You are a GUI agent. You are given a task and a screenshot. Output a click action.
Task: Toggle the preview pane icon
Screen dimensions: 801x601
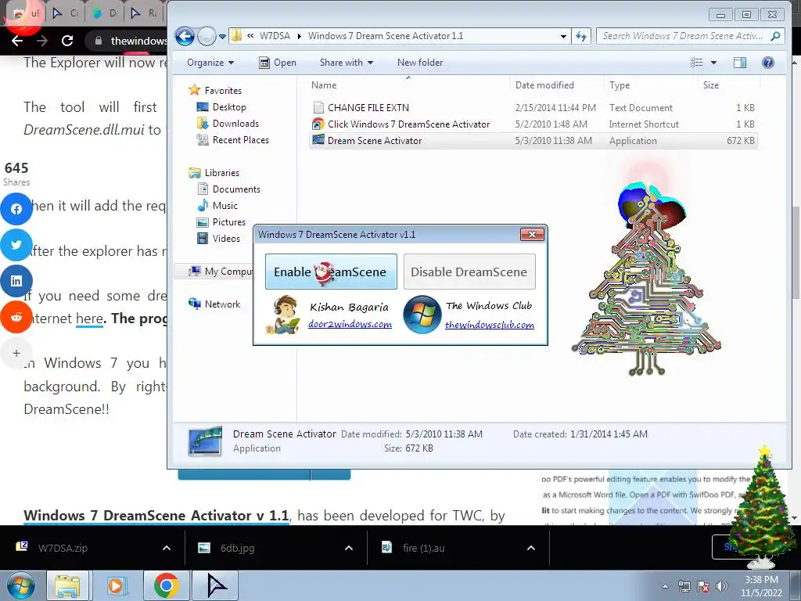[740, 63]
